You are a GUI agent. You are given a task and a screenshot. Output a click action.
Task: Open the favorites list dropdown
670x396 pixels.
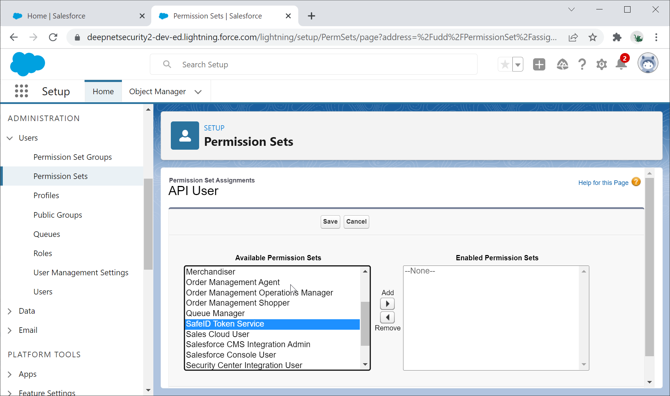pyautogui.click(x=518, y=65)
